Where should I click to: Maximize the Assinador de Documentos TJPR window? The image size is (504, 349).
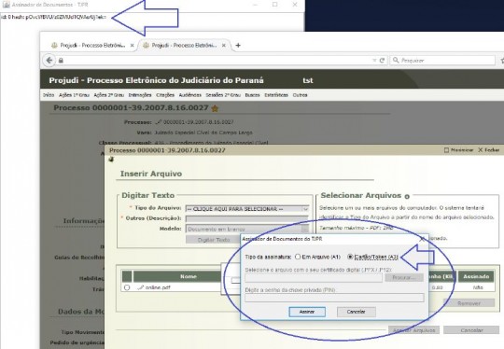pyautogui.click(x=274, y=5)
